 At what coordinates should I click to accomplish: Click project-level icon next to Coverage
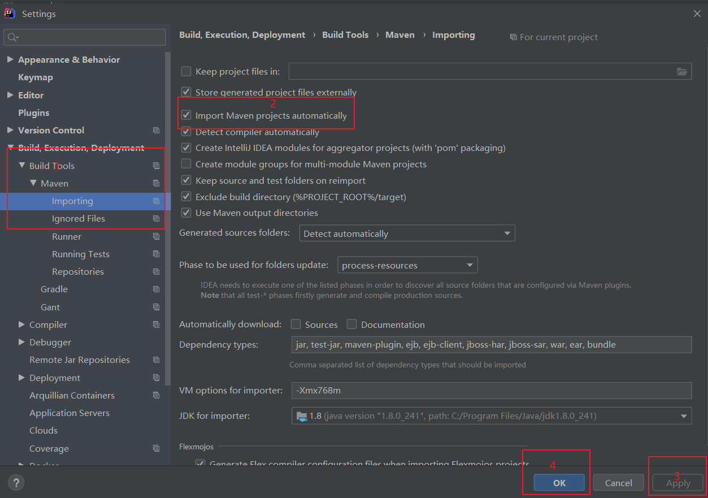[x=157, y=448]
